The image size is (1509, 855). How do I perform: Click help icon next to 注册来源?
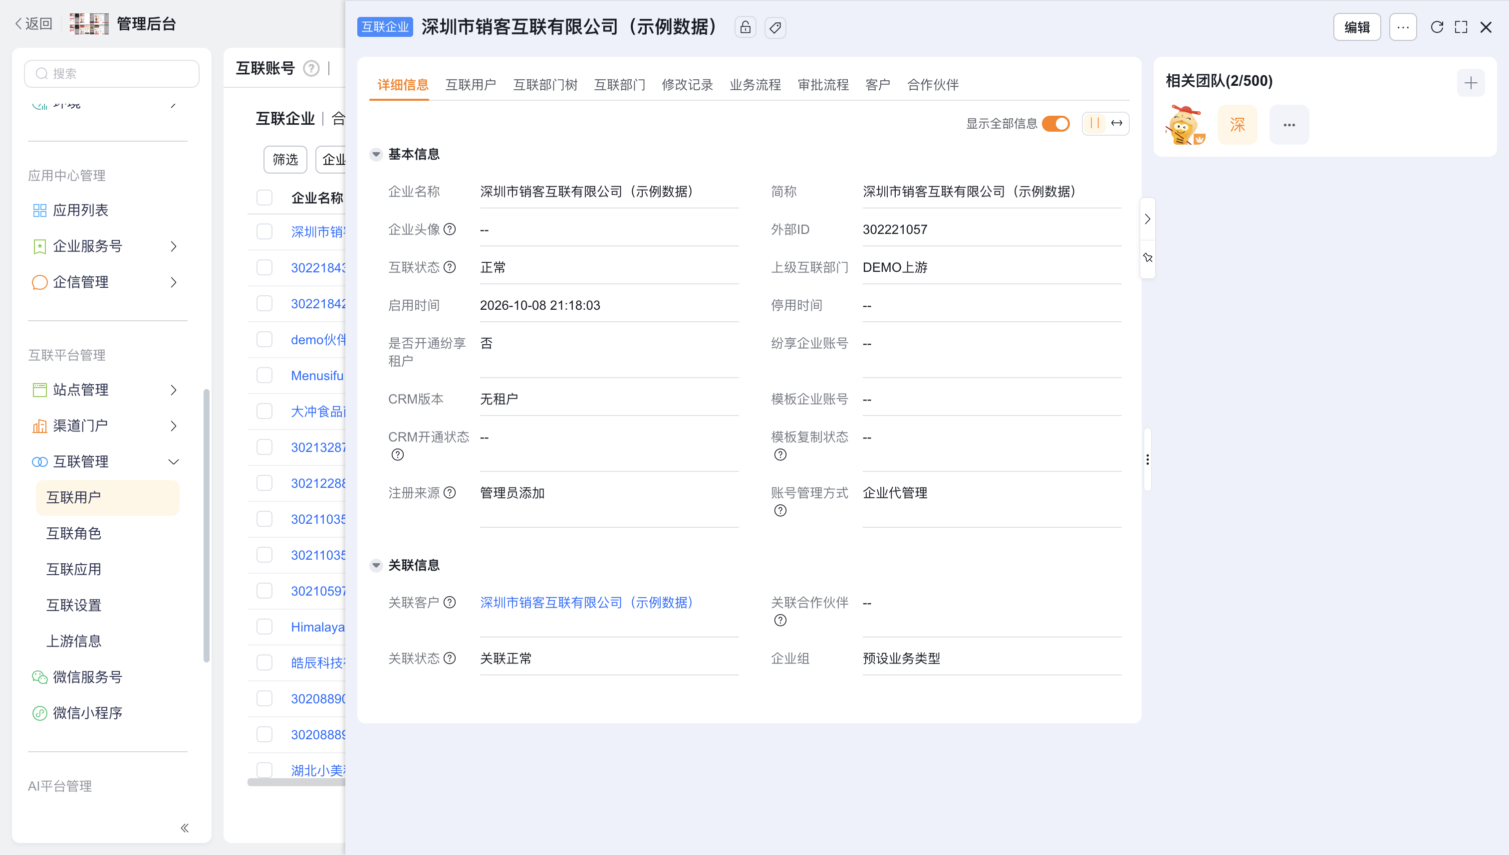tap(449, 493)
